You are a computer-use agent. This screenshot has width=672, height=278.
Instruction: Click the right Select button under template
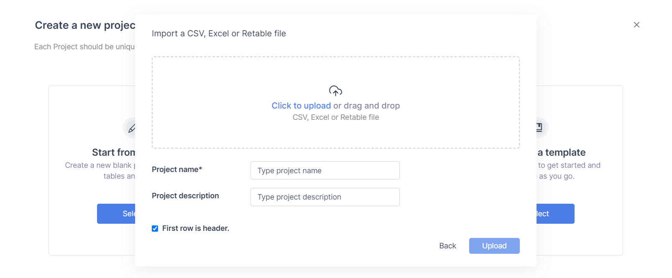(555, 214)
